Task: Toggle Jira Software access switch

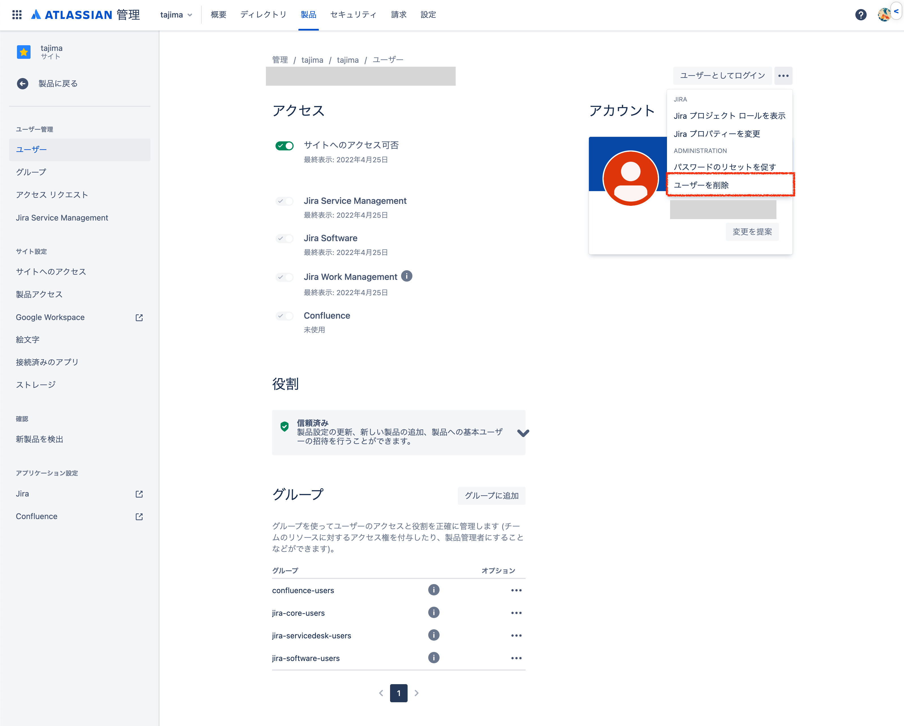Action: (x=284, y=239)
